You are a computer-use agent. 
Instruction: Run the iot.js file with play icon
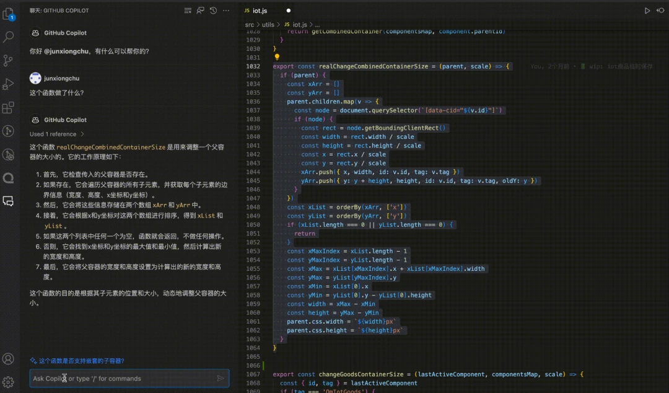(x=647, y=11)
